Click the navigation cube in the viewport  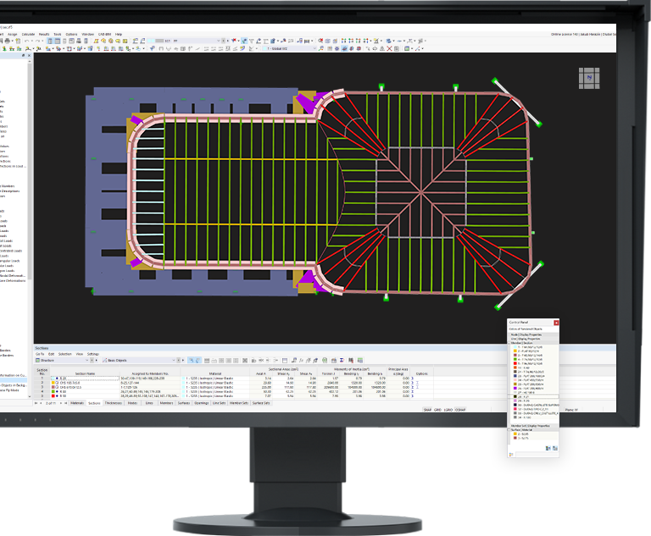[589, 78]
